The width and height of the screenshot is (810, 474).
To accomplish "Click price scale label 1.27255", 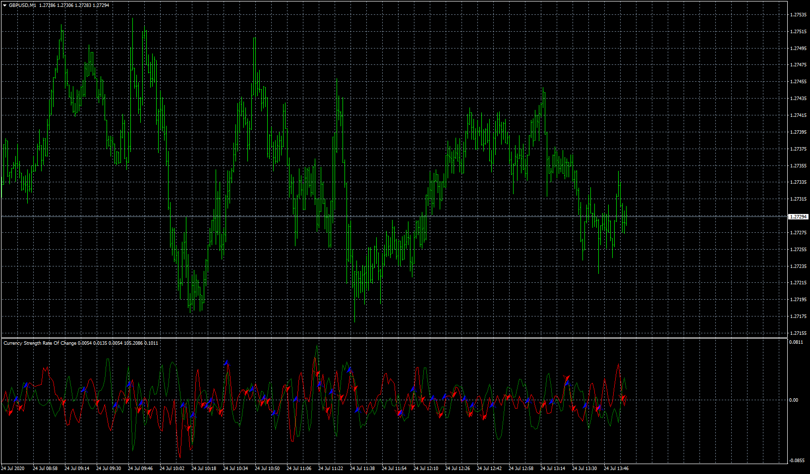I will pos(798,250).
